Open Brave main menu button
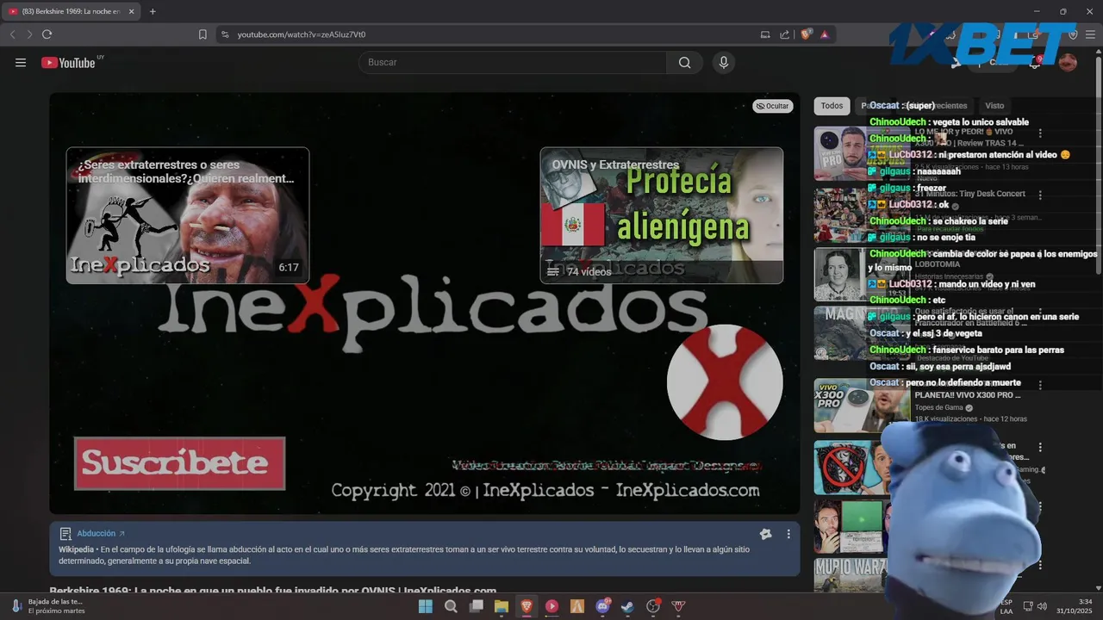 tap(1090, 34)
